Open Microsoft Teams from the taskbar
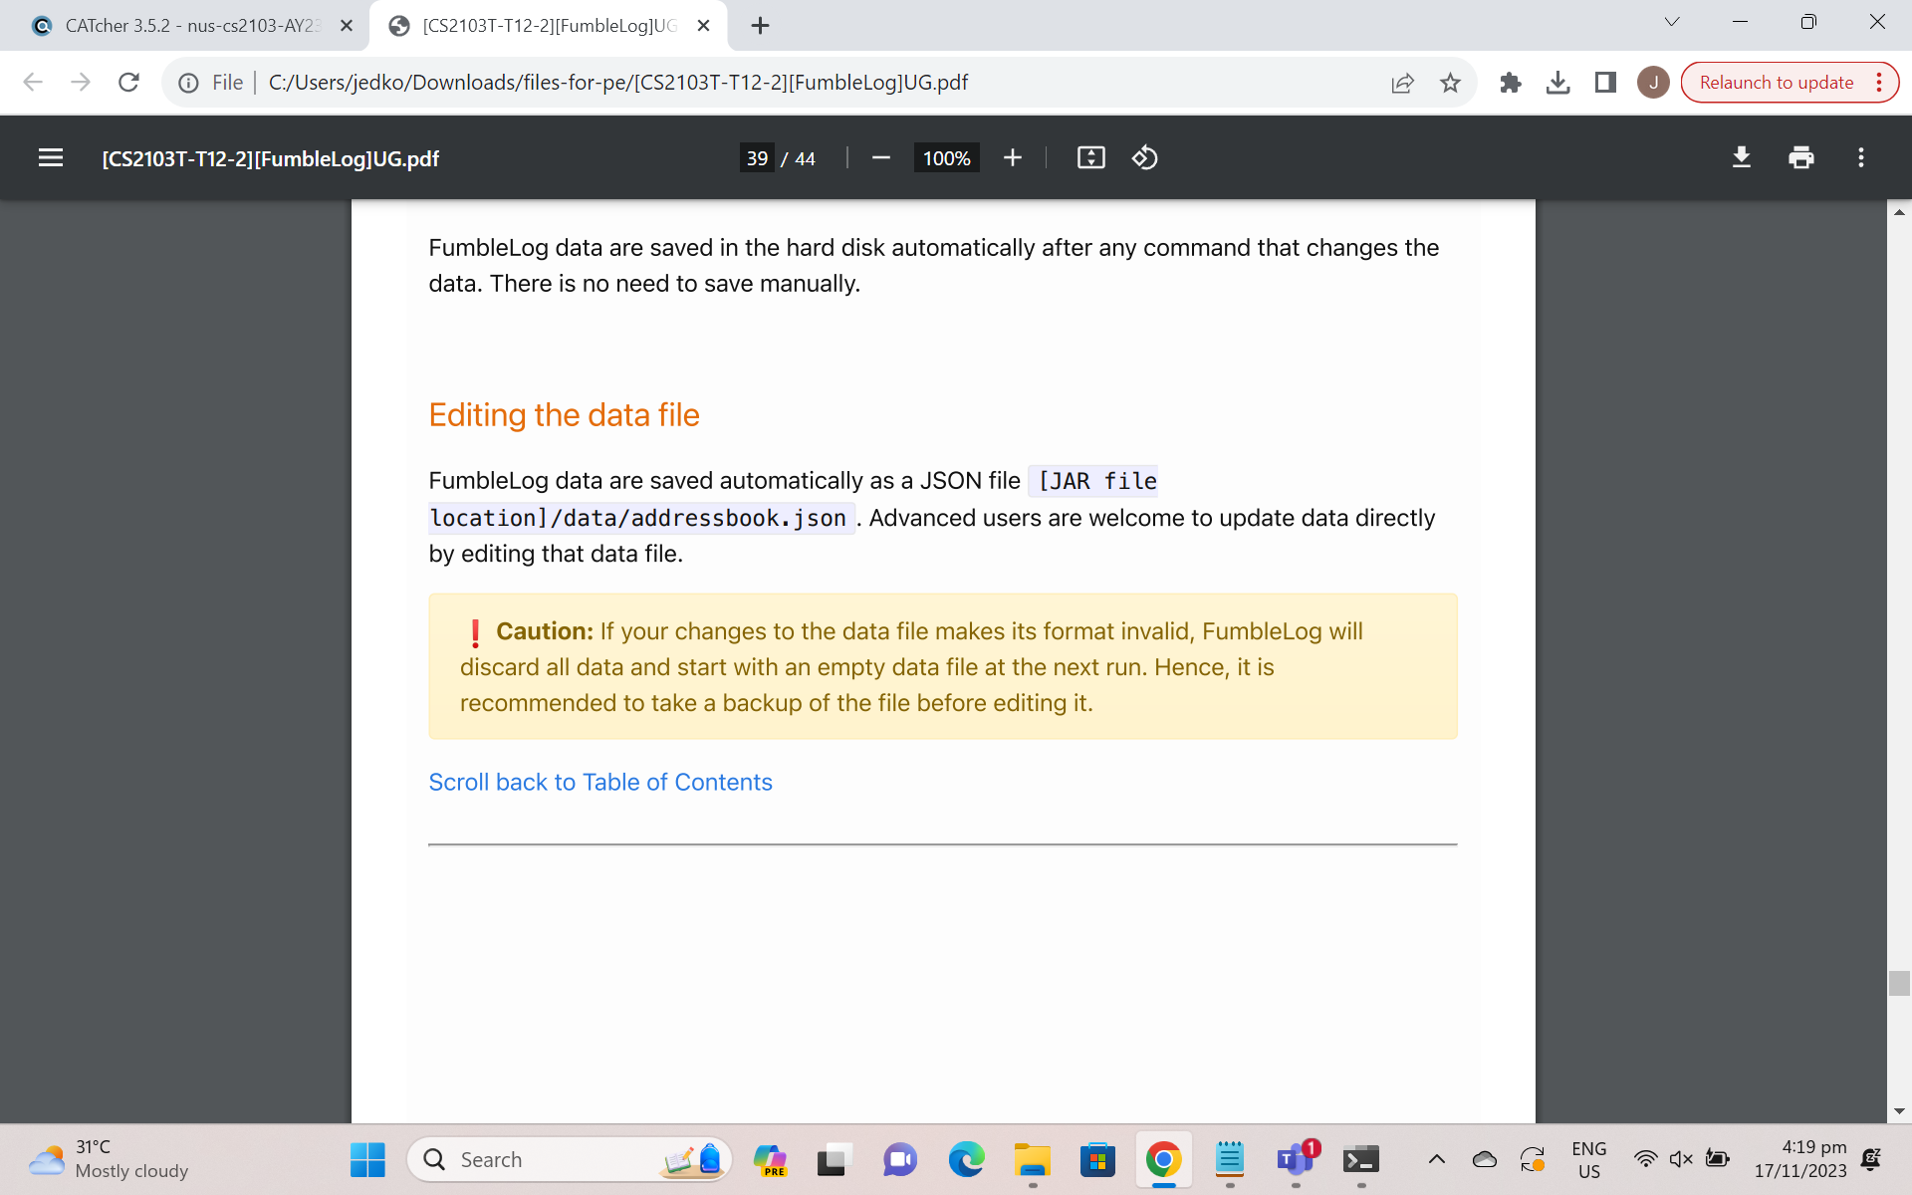 pyautogui.click(x=1295, y=1159)
